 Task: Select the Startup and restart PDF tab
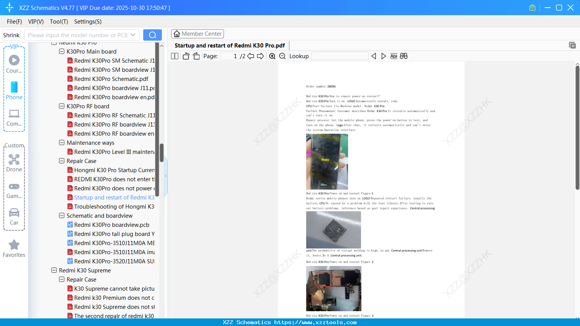click(230, 46)
